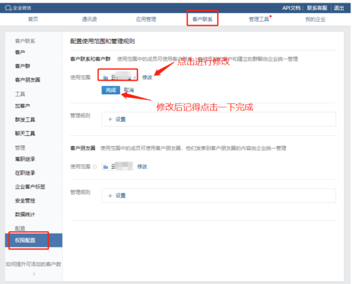Go to the 应用管理 tab

click(146, 19)
